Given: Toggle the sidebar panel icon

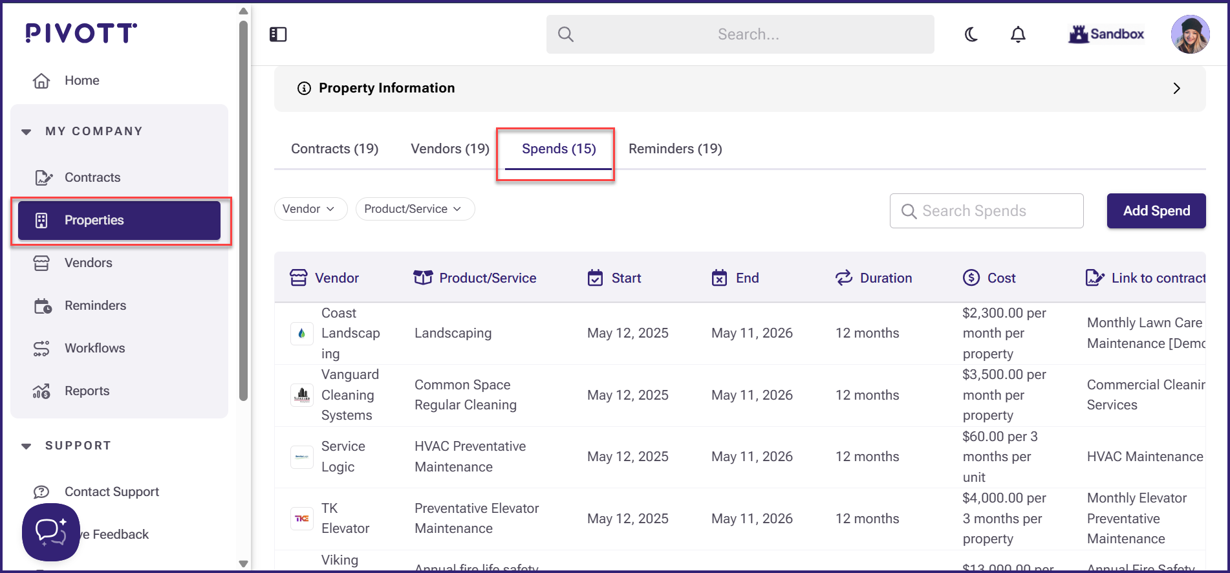Looking at the screenshot, I should click(x=278, y=34).
